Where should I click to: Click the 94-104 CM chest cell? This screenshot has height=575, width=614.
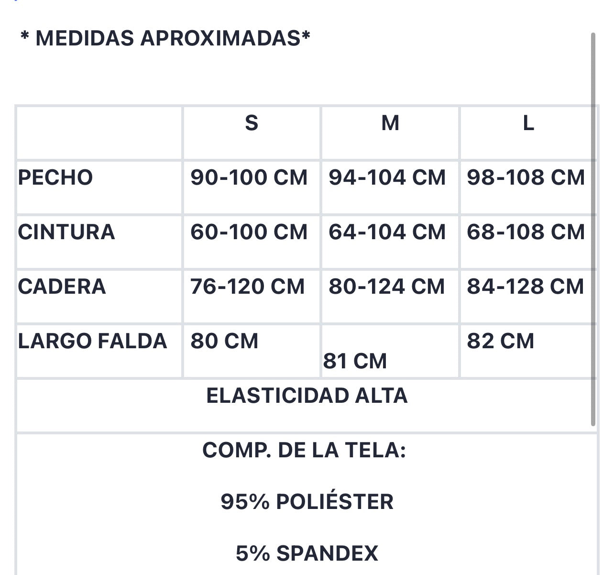pos(387,177)
